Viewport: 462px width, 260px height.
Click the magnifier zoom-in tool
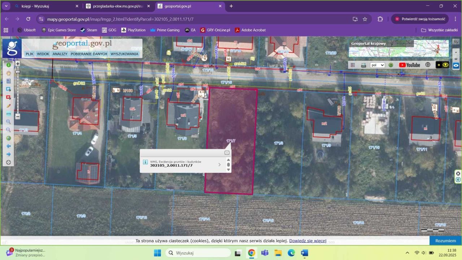(x=9, y=122)
